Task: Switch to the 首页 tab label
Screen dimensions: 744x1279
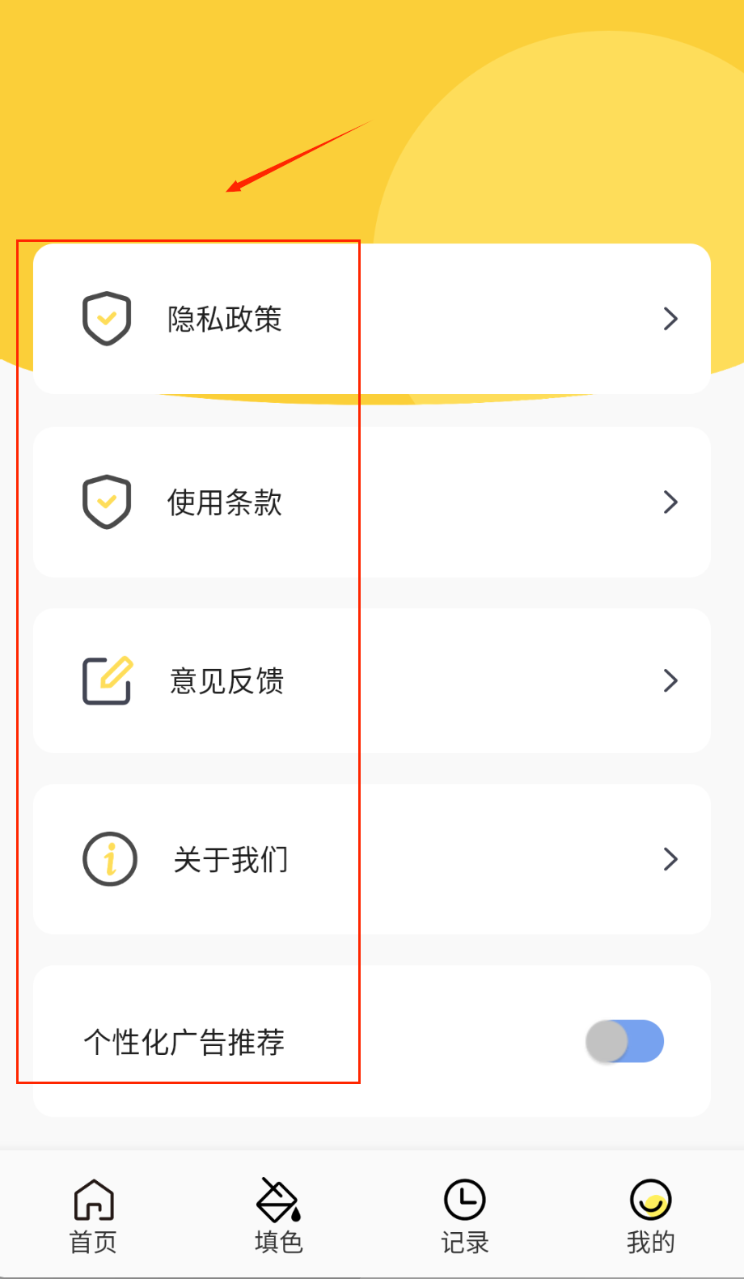Action: [x=94, y=1242]
